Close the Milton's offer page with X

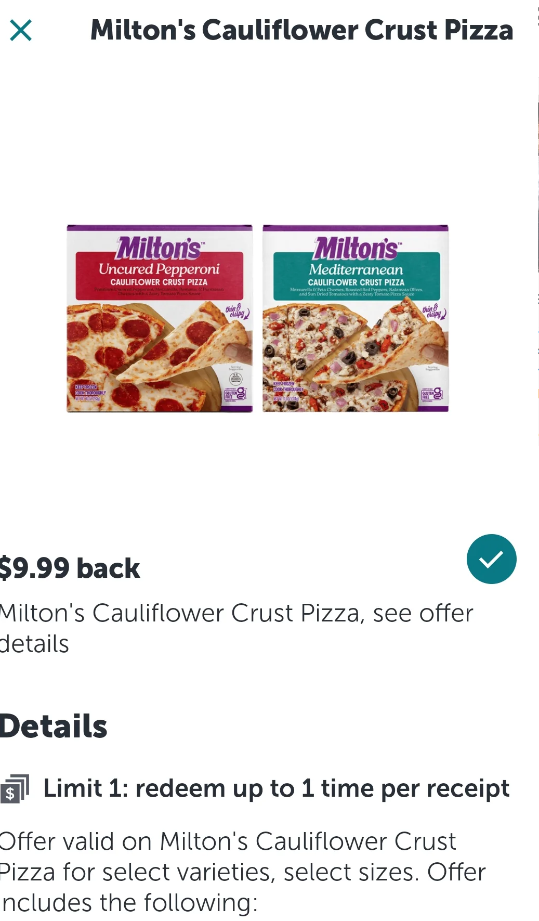pos(21,30)
